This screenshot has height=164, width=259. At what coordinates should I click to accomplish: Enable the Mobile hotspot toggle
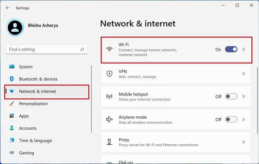231,97
